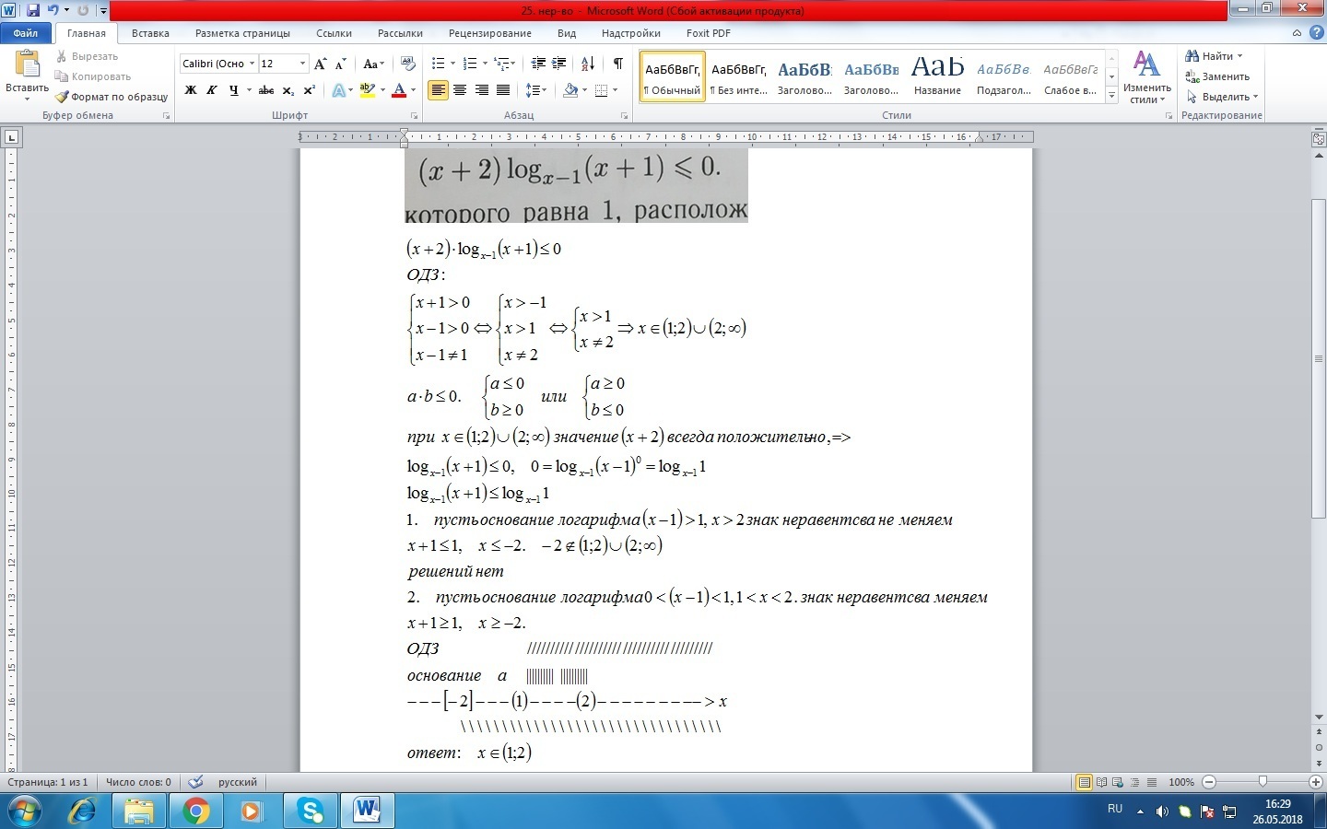Toggle italic (К) formatting
This screenshot has width=1327, height=829.
(x=212, y=90)
